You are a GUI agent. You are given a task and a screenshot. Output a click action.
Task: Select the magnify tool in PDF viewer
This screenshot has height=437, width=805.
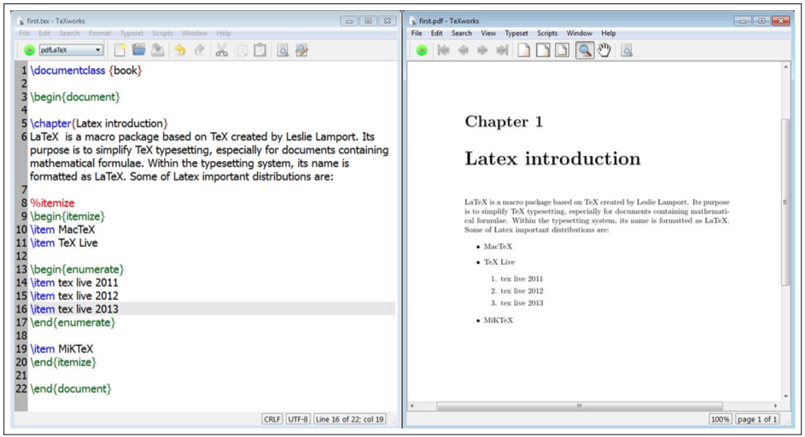(584, 50)
